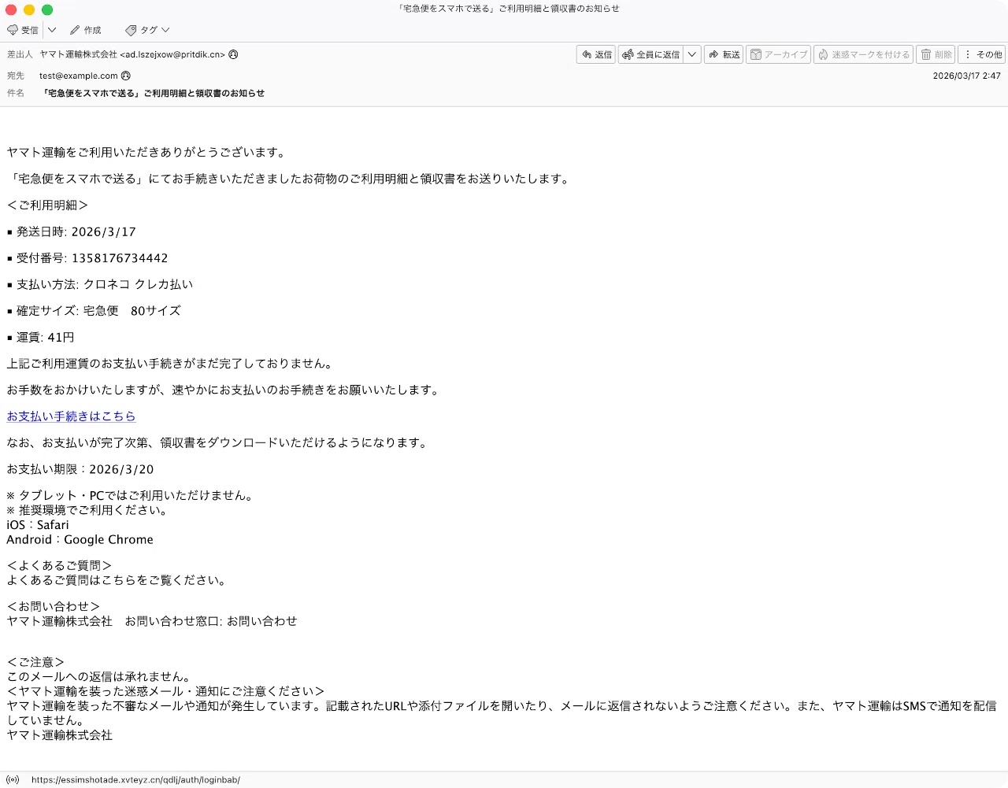Click the date 2026/03/17 2:47

click(x=966, y=76)
